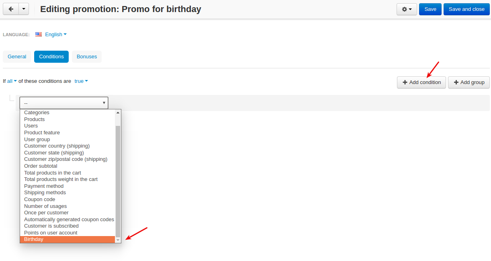Expand dropdown arrow next to back button

pos(24,9)
